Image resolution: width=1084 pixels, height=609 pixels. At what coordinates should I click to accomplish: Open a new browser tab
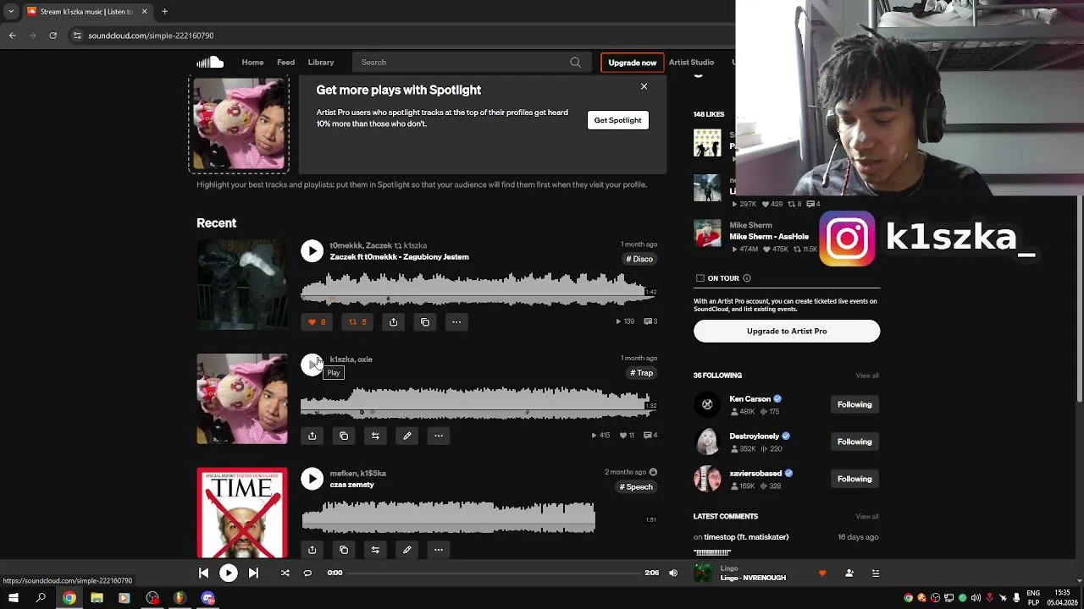click(164, 12)
